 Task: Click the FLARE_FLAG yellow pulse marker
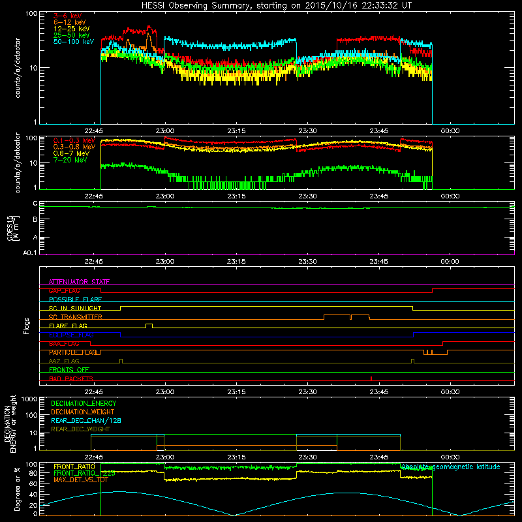point(149,326)
